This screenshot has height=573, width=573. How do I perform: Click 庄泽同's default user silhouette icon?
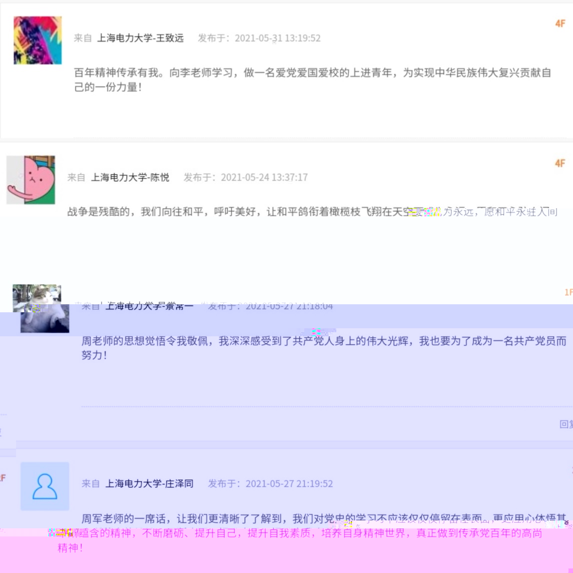point(45,486)
